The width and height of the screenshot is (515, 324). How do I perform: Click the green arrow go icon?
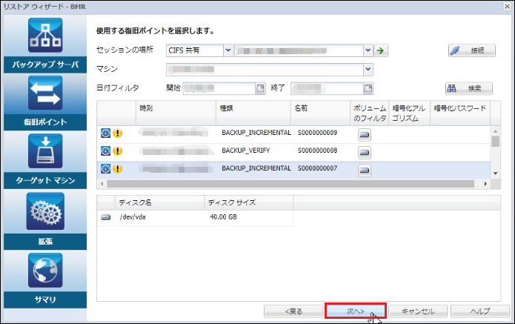tap(380, 50)
